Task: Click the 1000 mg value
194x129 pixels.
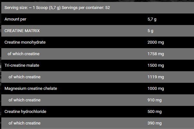Action: pyautogui.click(x=155, y=89)
